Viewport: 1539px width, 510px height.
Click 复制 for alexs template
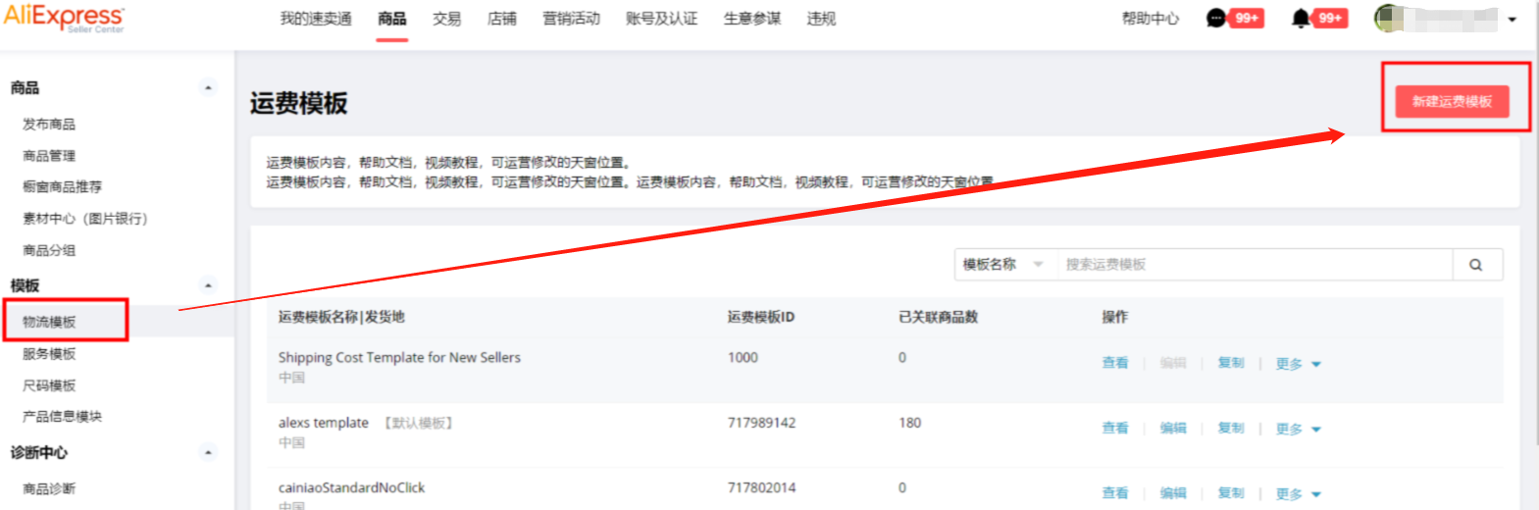click(1231, 429)
